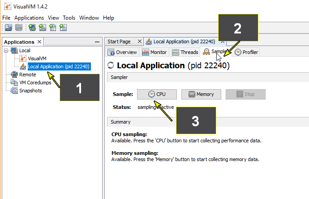Click the Java cup icon beside Local Application

(x=23, y=66)
